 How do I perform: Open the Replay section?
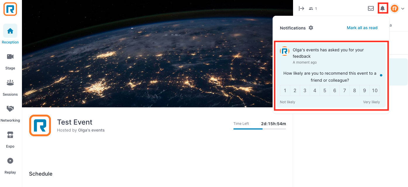tap(10, 165)
